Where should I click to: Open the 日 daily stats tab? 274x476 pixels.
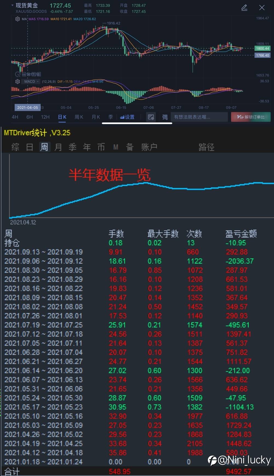tap(30, 147)
